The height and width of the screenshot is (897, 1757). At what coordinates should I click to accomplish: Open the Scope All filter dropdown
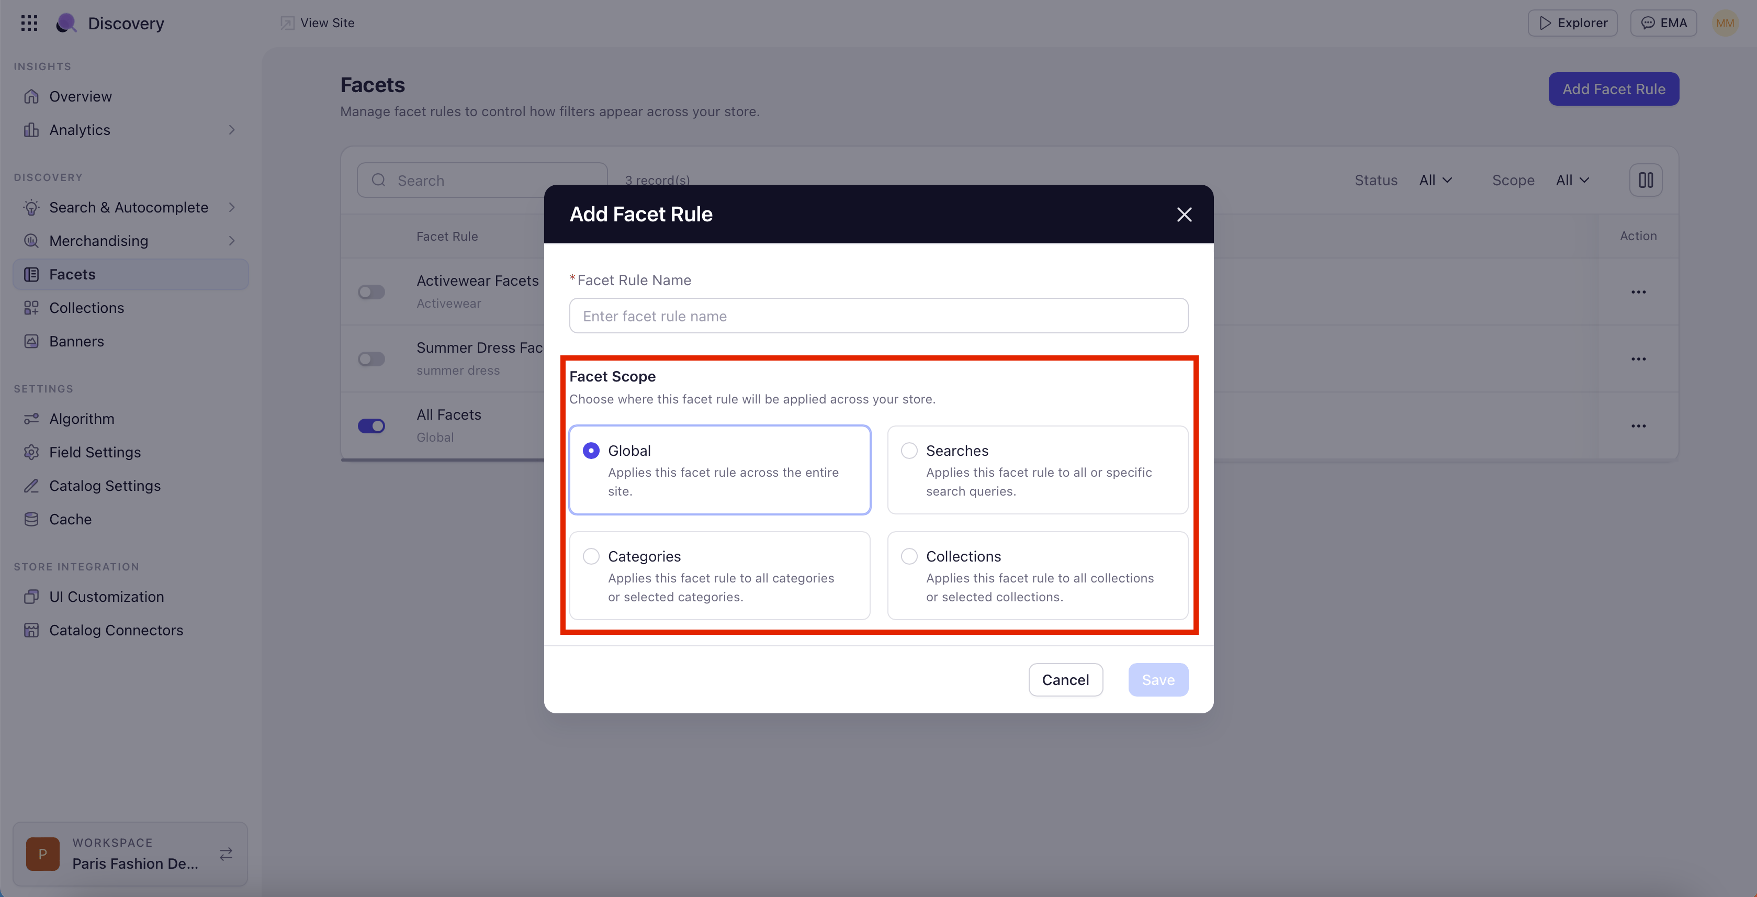click(1572, 180)
